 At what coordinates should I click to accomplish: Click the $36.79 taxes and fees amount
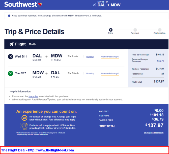[x=160, y=61]
